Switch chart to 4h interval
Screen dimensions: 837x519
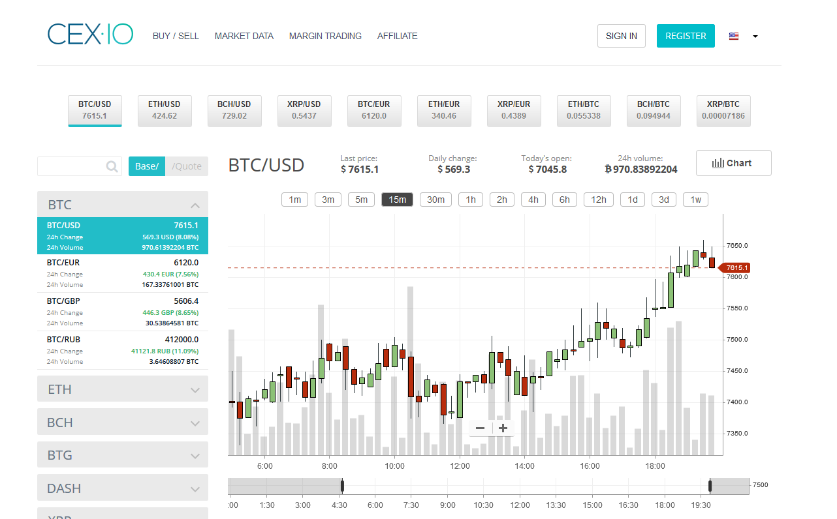(x=533, y=200)
